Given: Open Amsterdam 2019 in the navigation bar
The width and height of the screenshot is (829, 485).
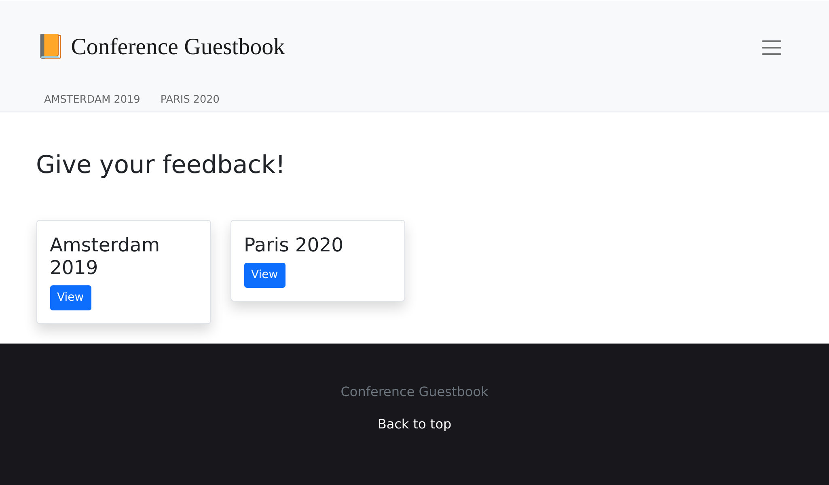Looking at the screenshot, I should point(92,99).
